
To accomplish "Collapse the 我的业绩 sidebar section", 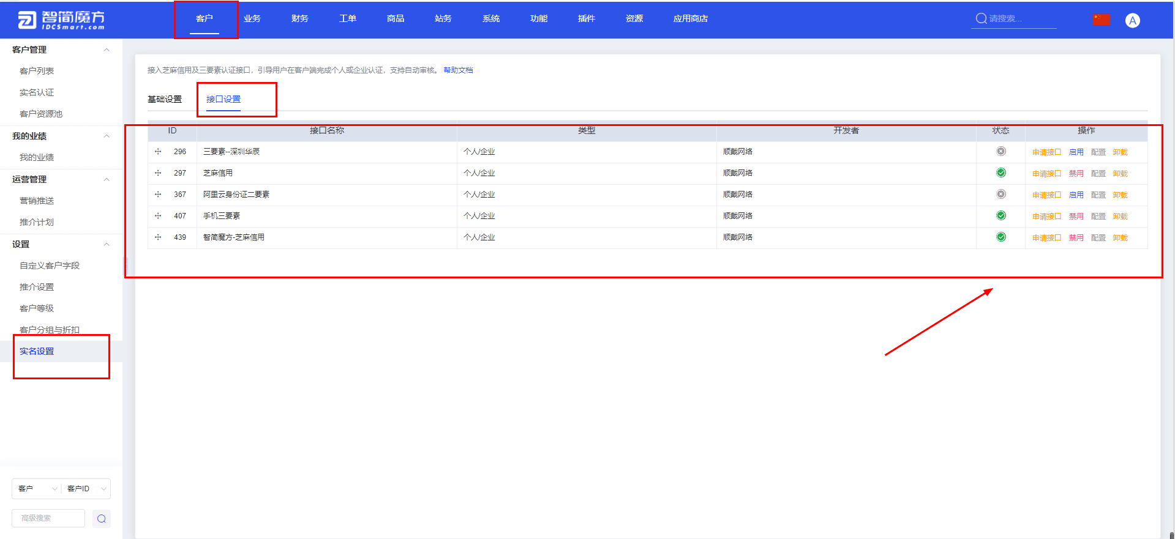I will pyautogui.click(x=107, y=136).
